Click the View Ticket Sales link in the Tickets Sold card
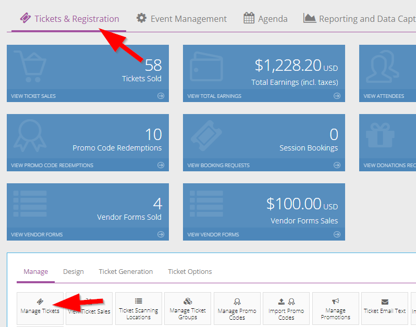Screen dimensions: 416x327 33,96
